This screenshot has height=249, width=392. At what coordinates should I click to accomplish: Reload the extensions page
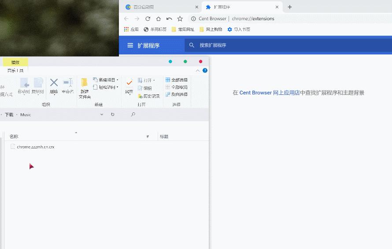pyautogui.click(x=148, y=19)
